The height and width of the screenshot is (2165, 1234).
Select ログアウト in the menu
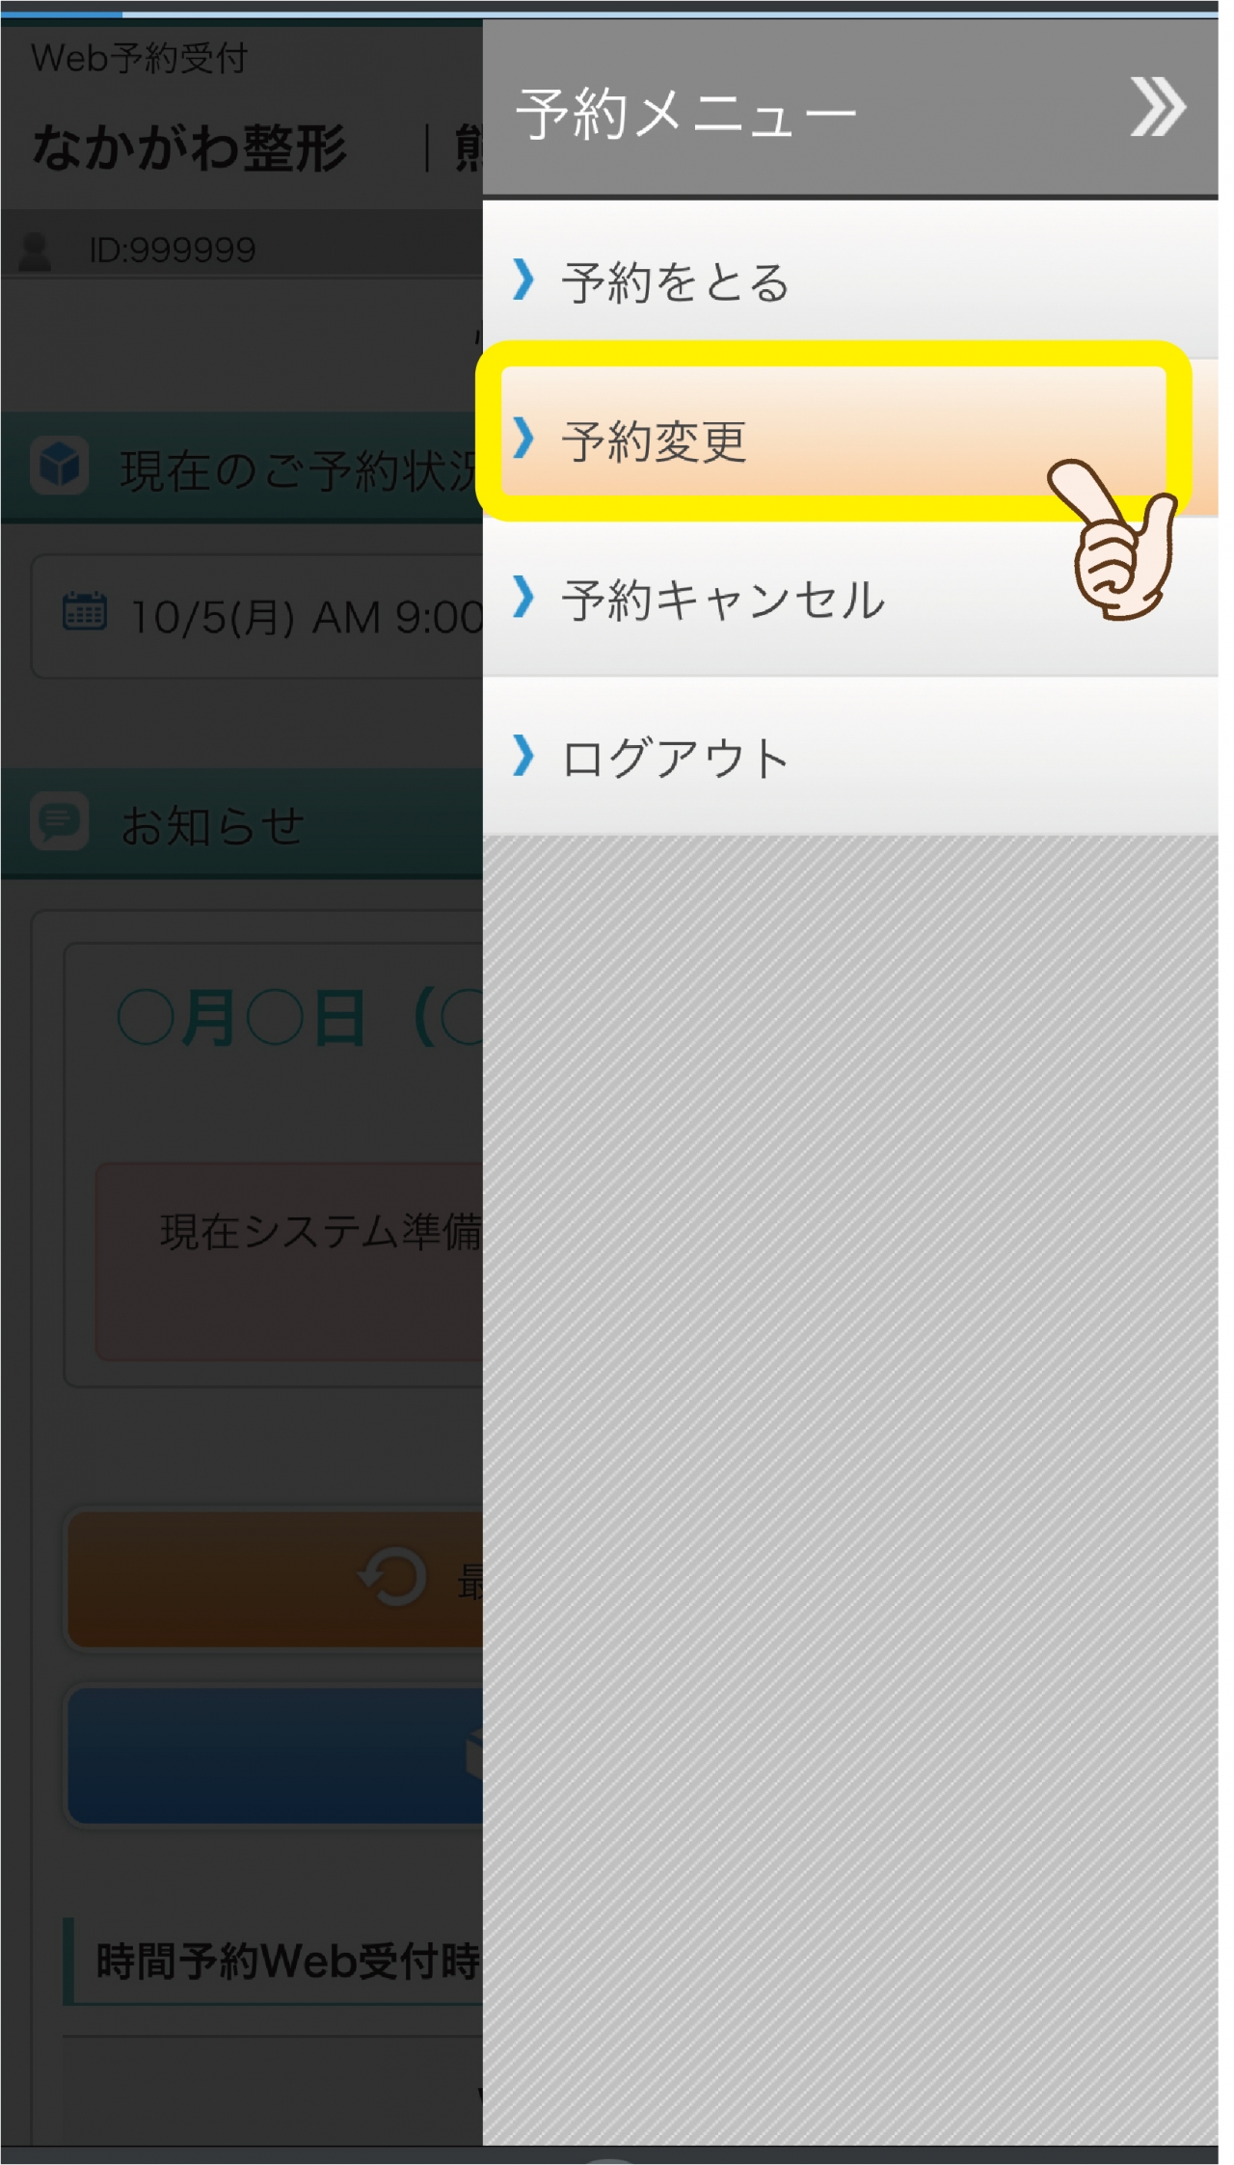click(850, 757)
